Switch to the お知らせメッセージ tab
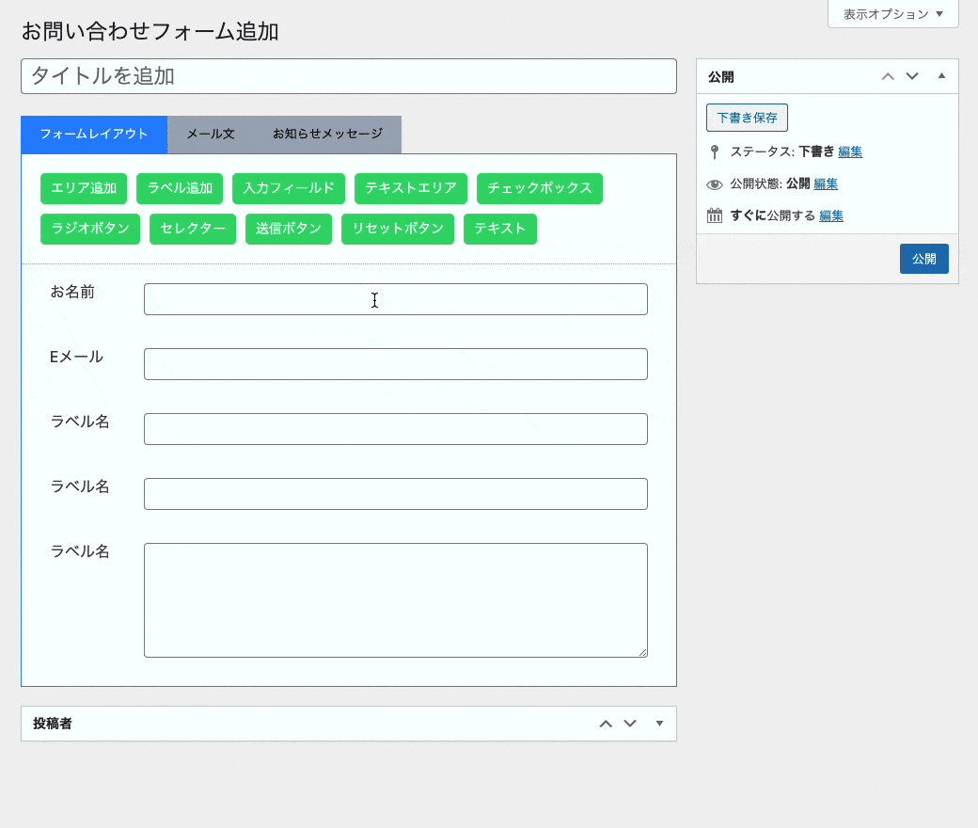This screenshot has height=828, width=978. point(327,135)
